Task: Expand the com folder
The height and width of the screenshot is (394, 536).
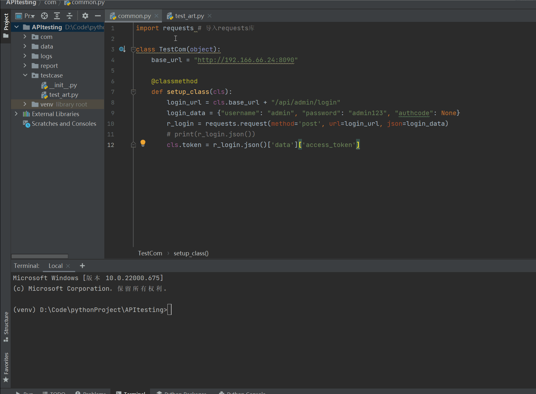Action: tap(25, 37)
